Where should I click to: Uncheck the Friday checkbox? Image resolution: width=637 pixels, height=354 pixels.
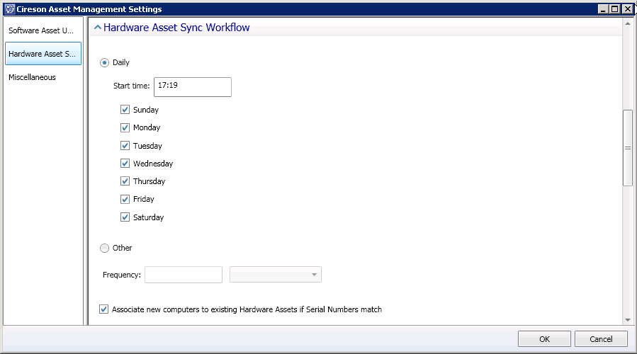coord(125,200)
